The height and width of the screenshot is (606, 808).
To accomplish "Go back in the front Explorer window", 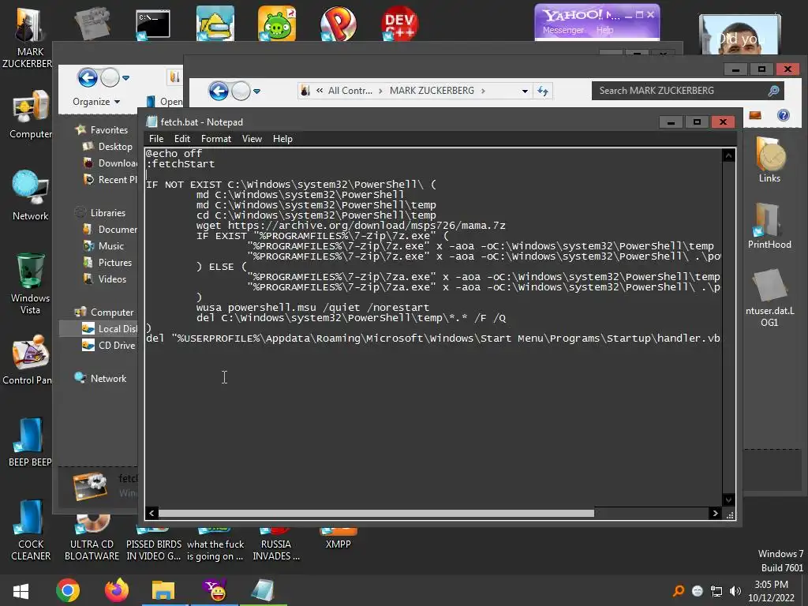I will pos(219,92).
